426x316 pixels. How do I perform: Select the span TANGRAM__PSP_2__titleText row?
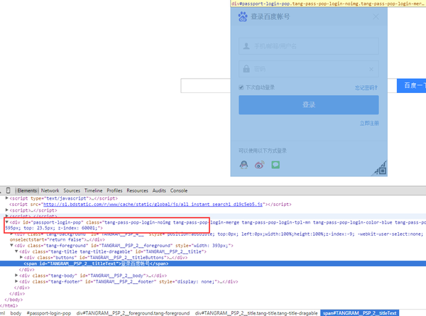[x=213, y=263]
